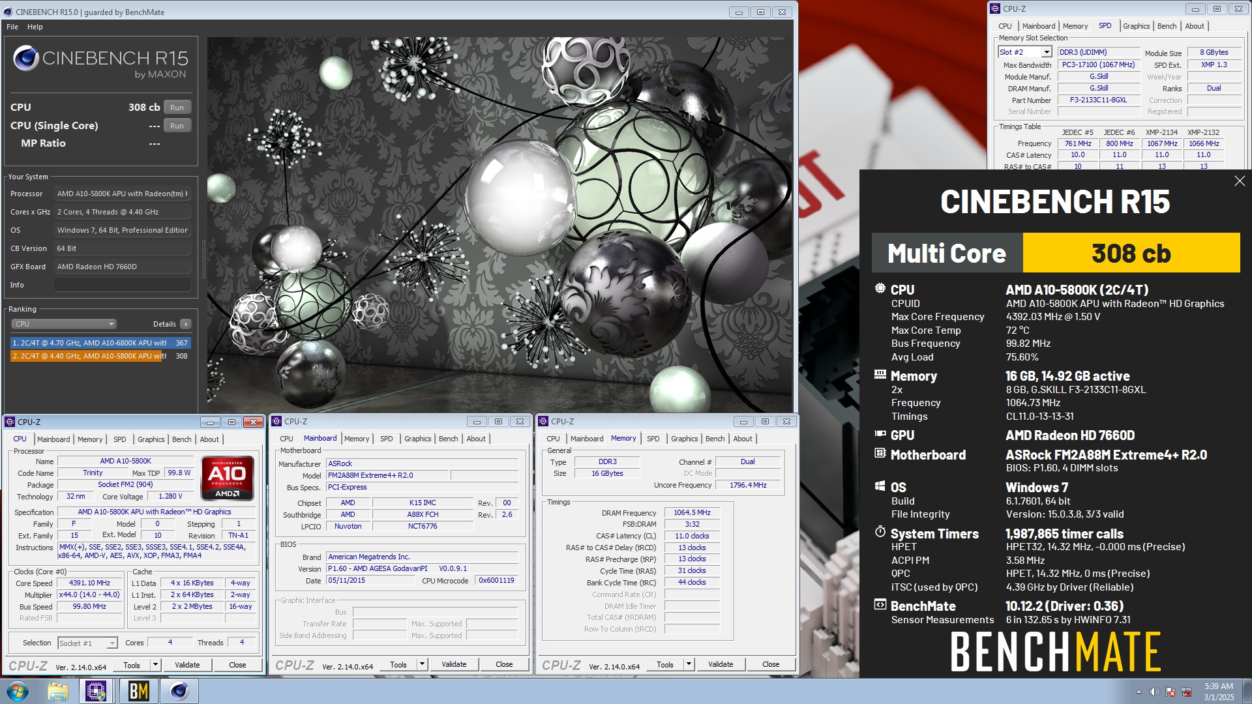Click BIOS Date 05/11/2015 field
This screenshot has width=1252, height=704.
click(x=370, y=581)
